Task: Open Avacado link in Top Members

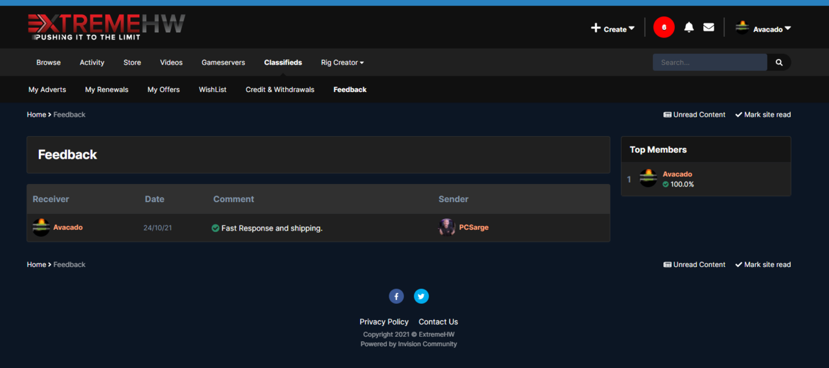Action: coord(677,174)
